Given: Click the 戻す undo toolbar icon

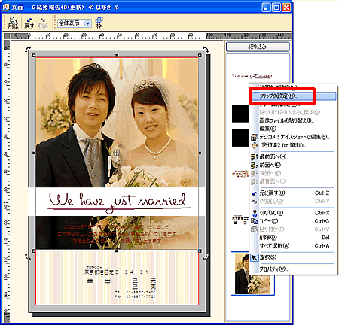Looking at the screenshot, I should click(x=29, y=23).
